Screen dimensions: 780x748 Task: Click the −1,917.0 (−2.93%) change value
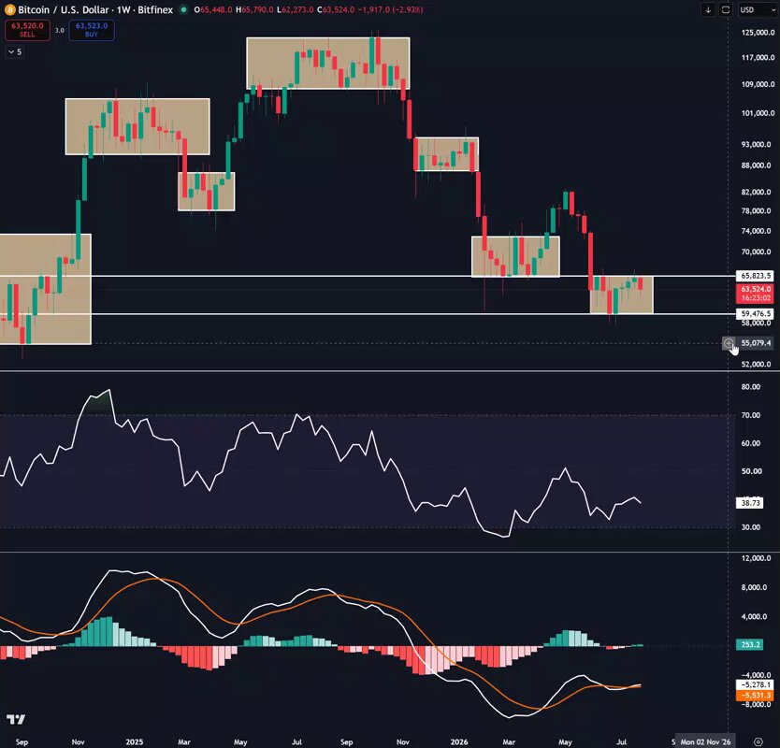391,9
